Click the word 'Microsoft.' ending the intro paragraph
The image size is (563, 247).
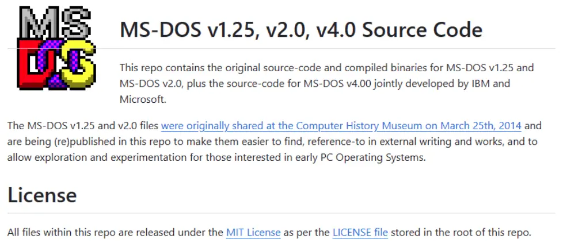coord(143,99)
